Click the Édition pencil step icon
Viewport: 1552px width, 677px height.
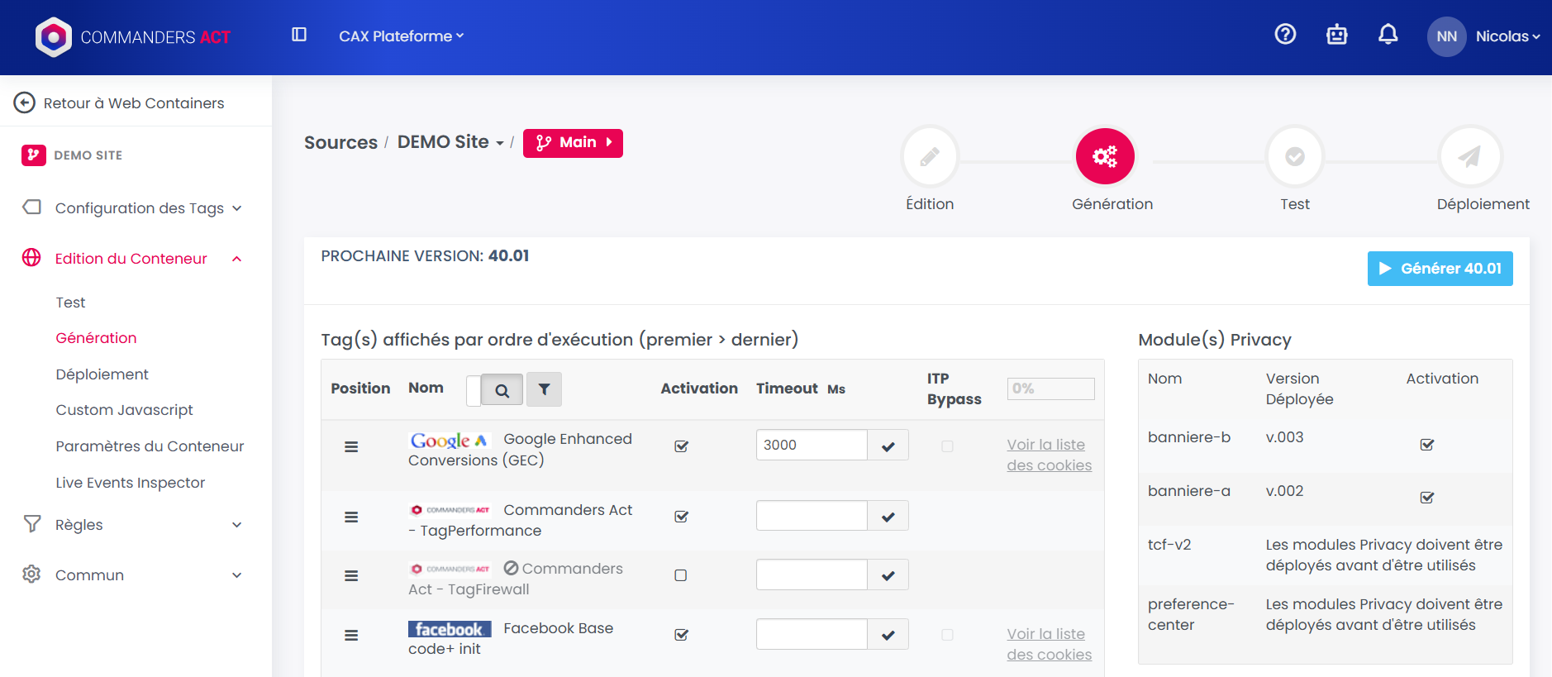tap(930, 156)
